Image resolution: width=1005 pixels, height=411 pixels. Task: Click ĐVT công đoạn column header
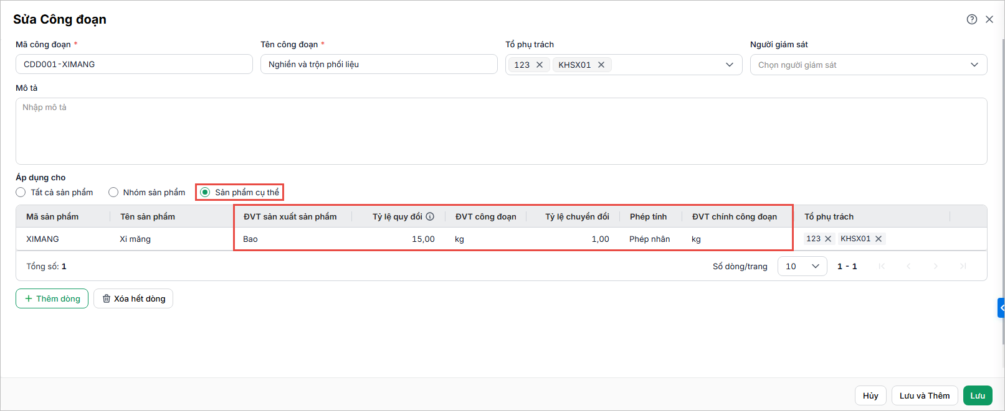pyautogui.click(x=485, y=216)
